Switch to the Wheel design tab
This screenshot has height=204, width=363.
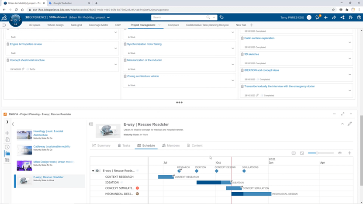55,25
